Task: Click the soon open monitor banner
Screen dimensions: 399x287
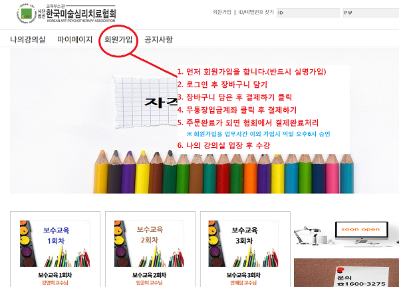Action: [x=346, y=234]
